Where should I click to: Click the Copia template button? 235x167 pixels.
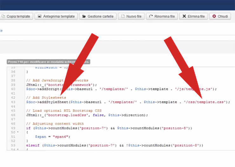[16, 16]
